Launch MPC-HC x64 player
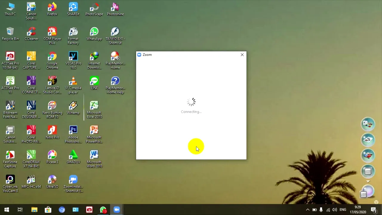Image resolution: width=382 pixels, height=215 pixels. pyautogui.click(x=31, y=182)
